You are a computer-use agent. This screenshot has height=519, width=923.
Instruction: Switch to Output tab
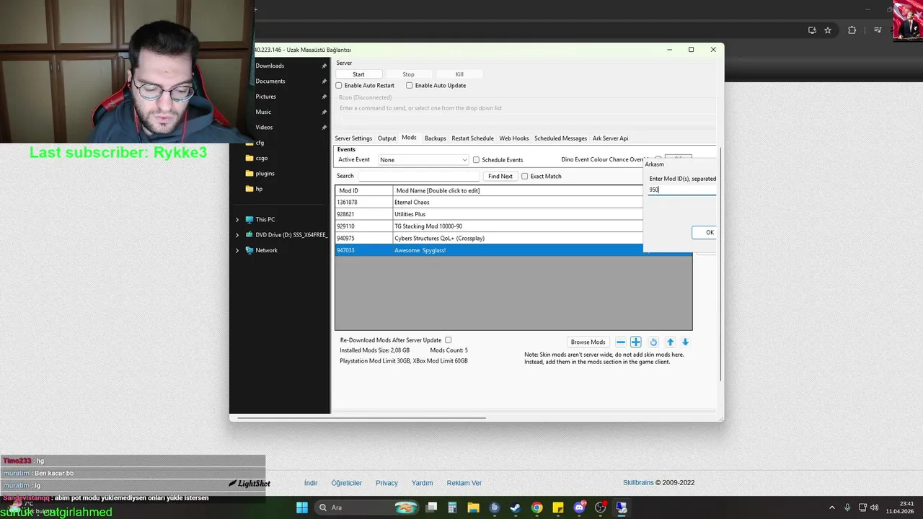tap(387, 138)
